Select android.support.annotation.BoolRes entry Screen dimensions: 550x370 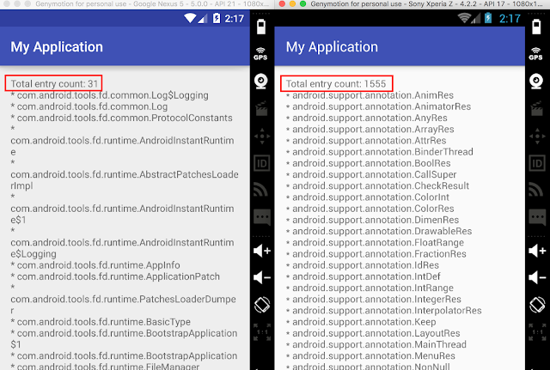tap(369, 163)
